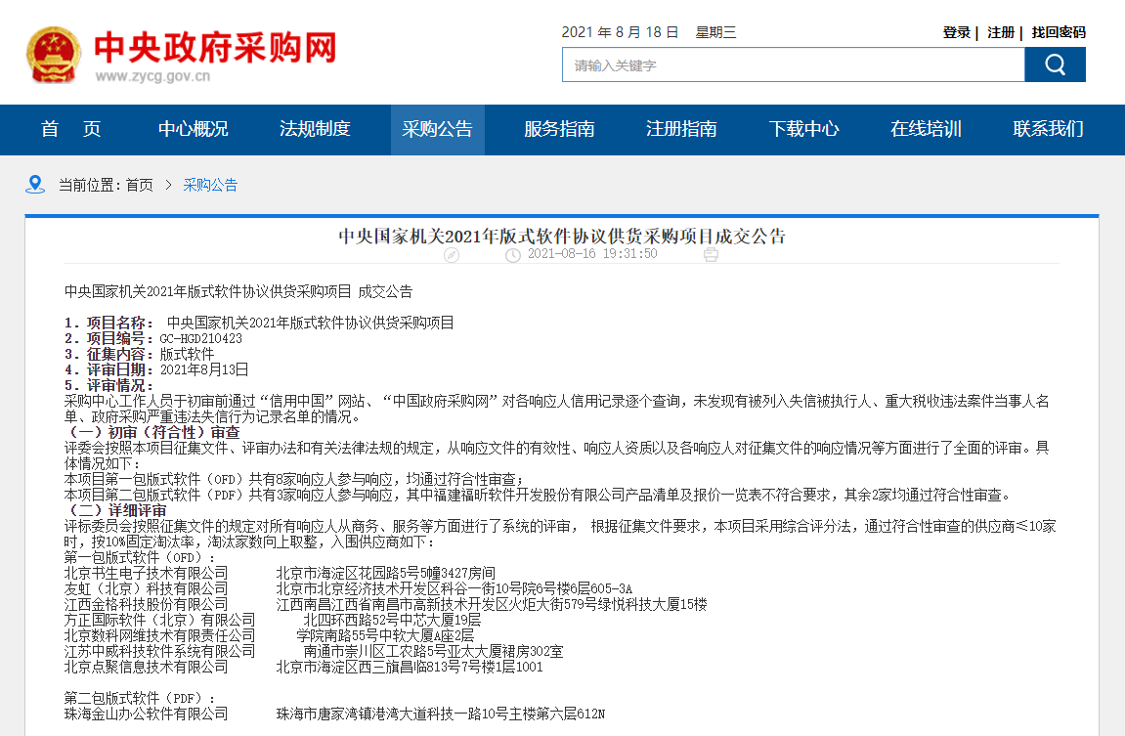Open 服务指南 from the navigation bar
1125x736 pixels.
[x=559, y=129]
